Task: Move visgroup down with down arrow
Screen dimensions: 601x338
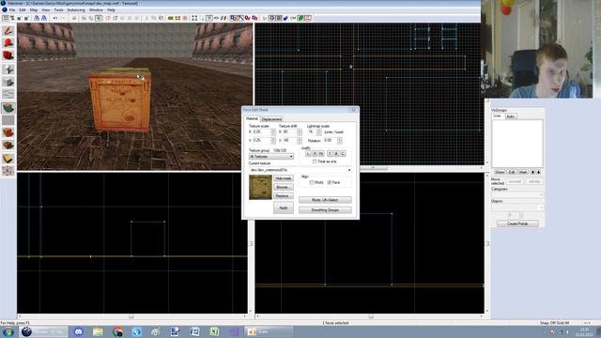Action: (x=538, y=172)
